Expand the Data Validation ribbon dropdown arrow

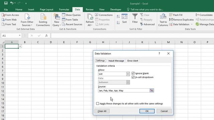(x=192, y=24)
